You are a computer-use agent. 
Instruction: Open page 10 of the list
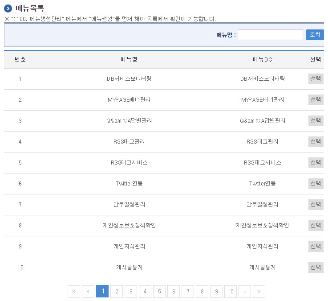(231, 292)
